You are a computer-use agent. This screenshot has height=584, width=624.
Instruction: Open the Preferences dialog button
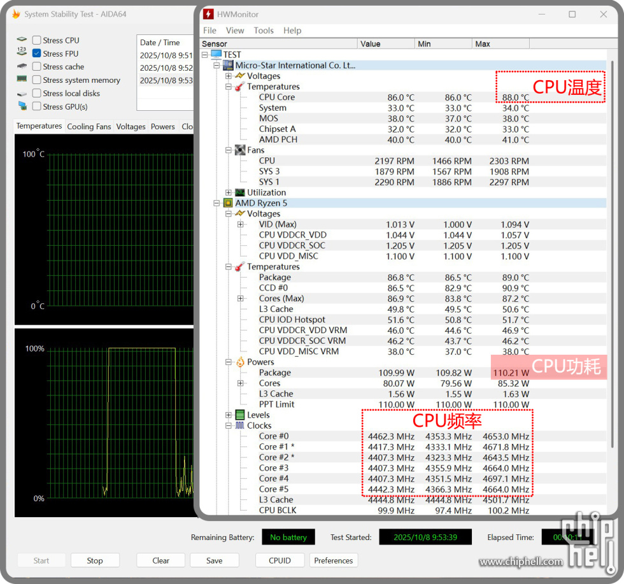click(333, 560)
